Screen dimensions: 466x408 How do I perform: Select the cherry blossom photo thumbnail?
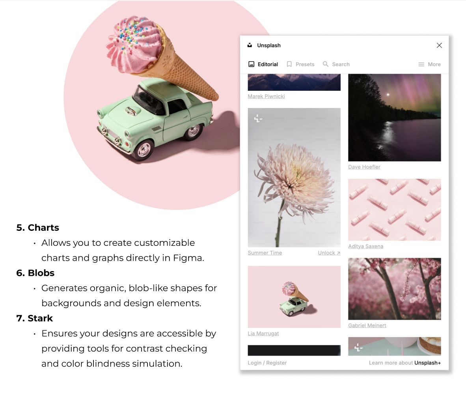[395, 289]
